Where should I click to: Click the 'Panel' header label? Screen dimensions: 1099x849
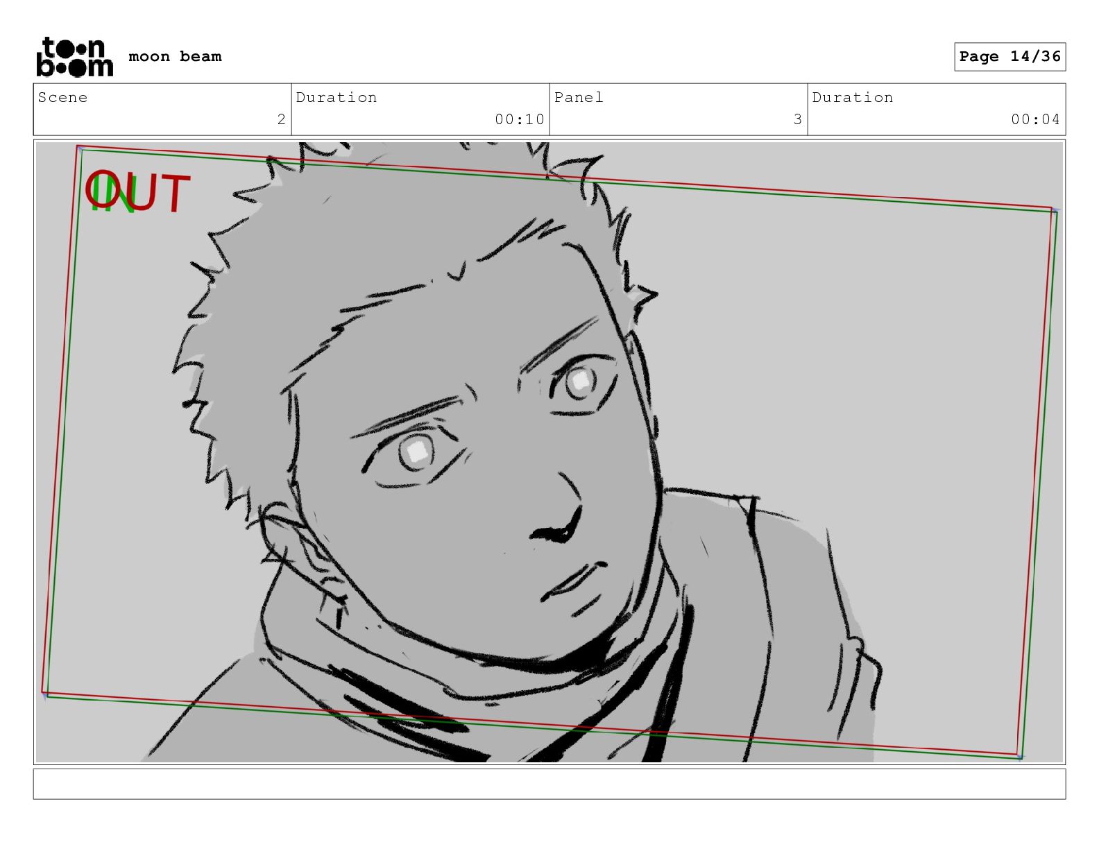point(579,97)
